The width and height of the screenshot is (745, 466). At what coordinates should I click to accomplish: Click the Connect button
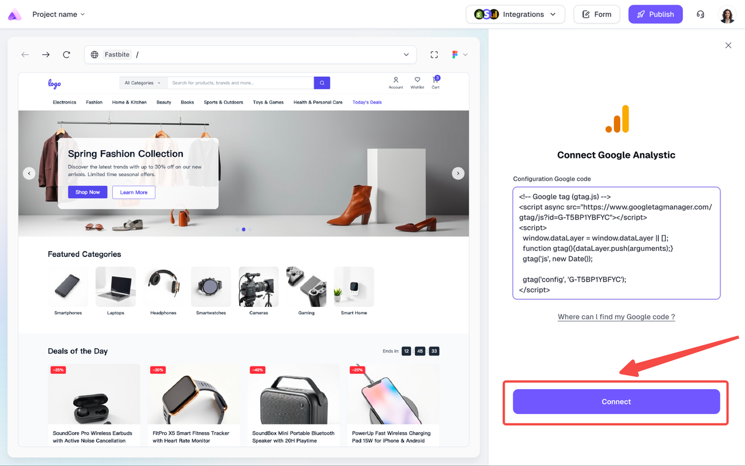click(616, 402)
